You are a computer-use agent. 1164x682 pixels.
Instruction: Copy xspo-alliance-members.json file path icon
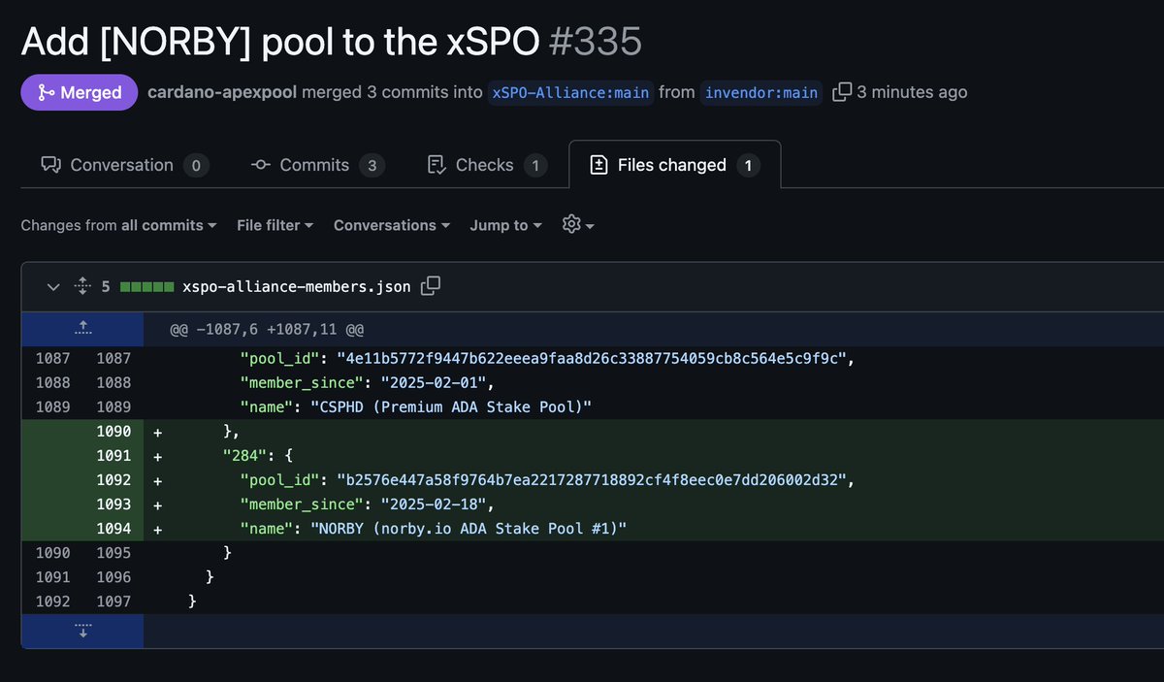[431, 285]
